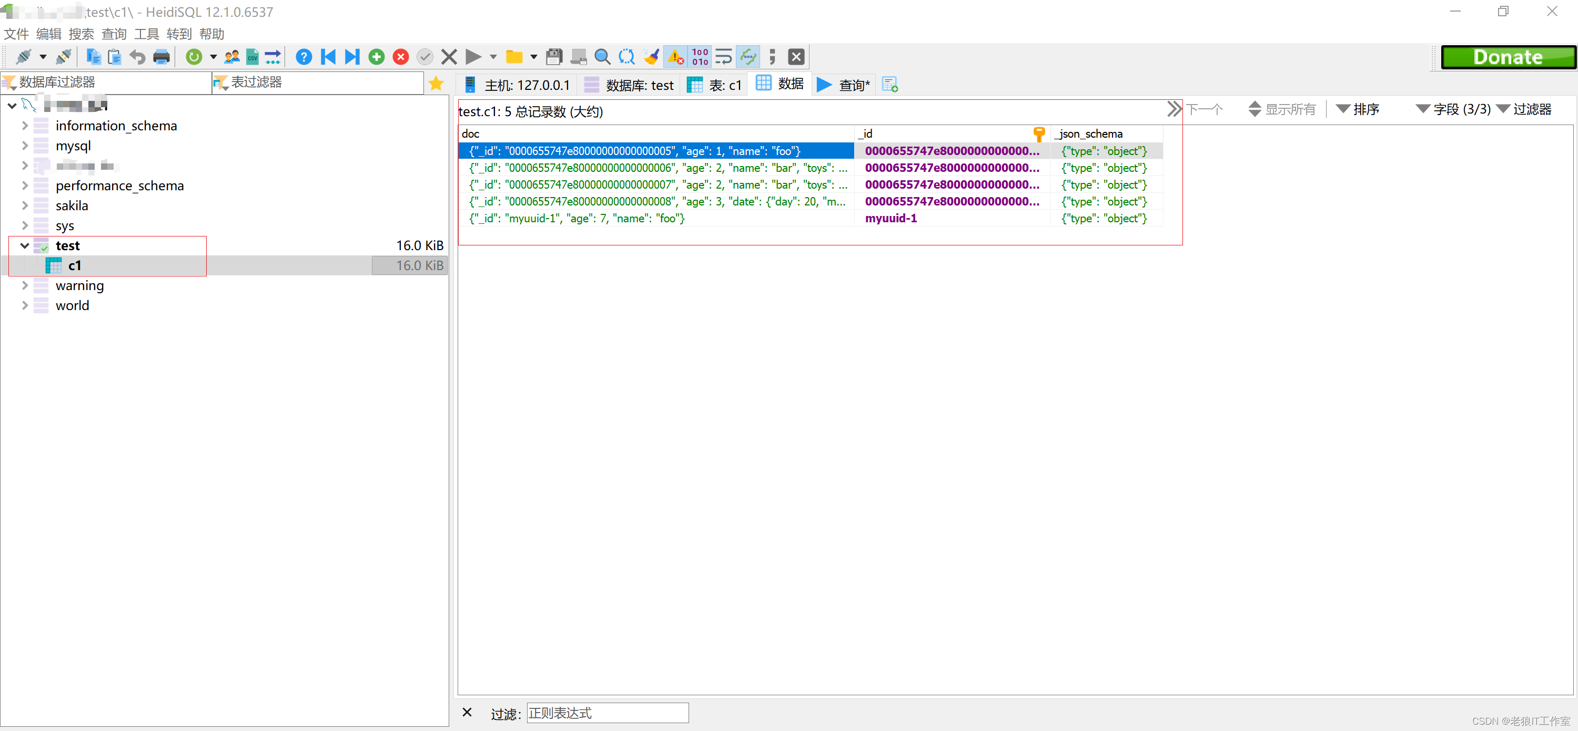Screen dimensions: 1578x731
Task: Click the print icon in toolbar
Action: 161,57
